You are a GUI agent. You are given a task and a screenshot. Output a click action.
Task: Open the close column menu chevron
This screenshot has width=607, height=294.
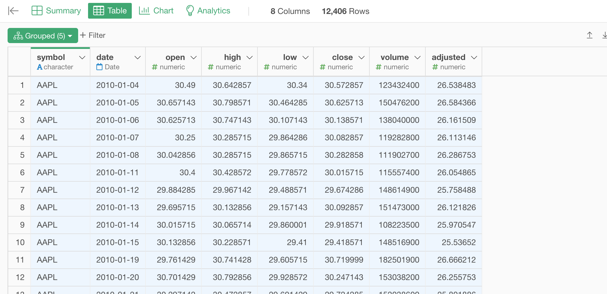coord(362,57)
